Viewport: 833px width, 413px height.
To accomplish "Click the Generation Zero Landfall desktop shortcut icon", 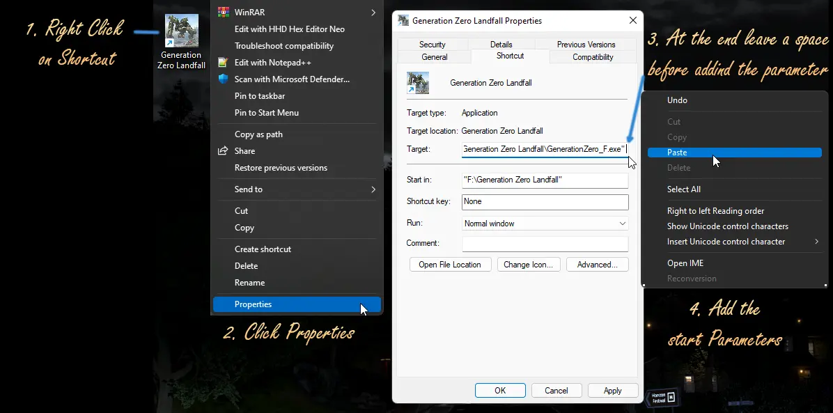I will [181, 31].
